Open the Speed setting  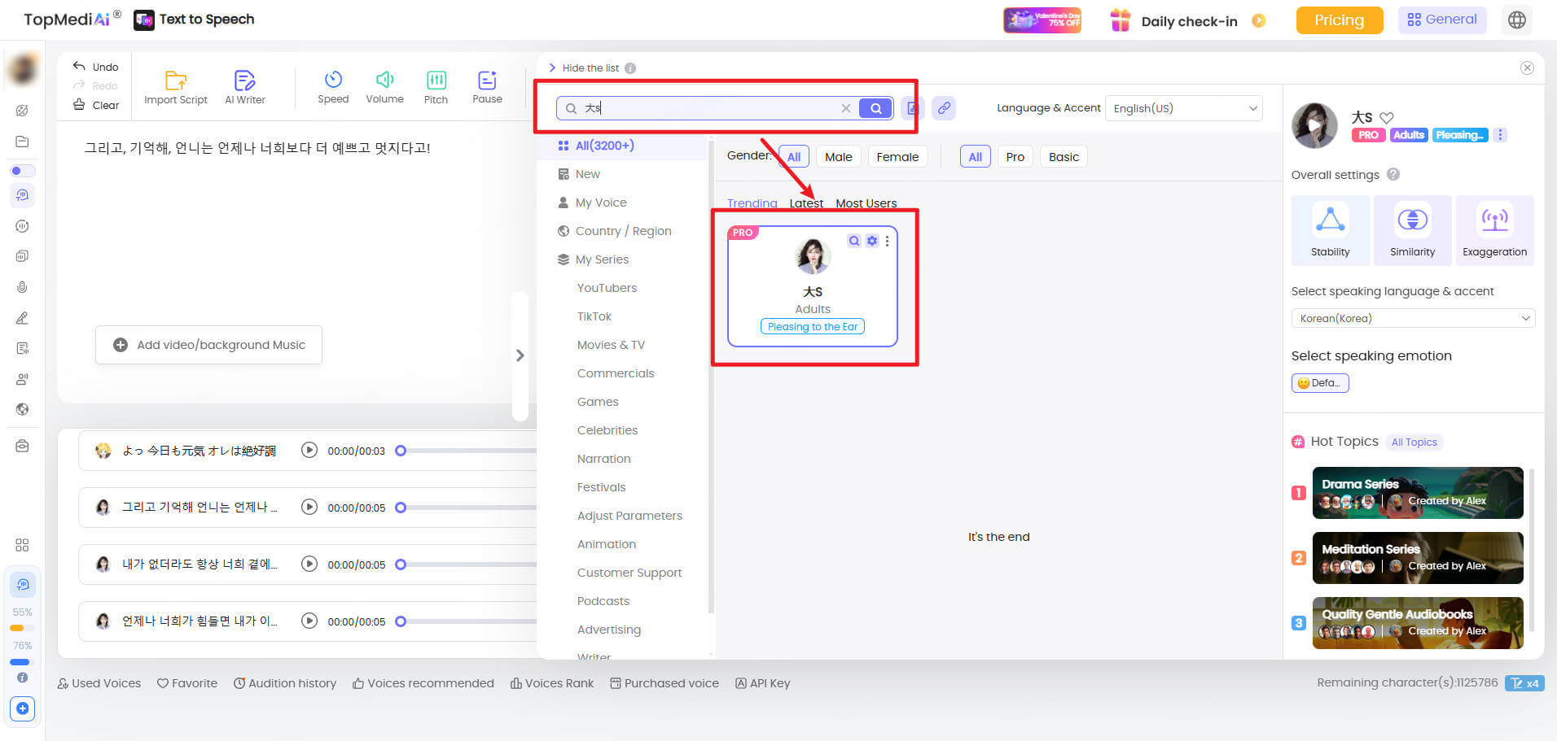pos(333,88)
